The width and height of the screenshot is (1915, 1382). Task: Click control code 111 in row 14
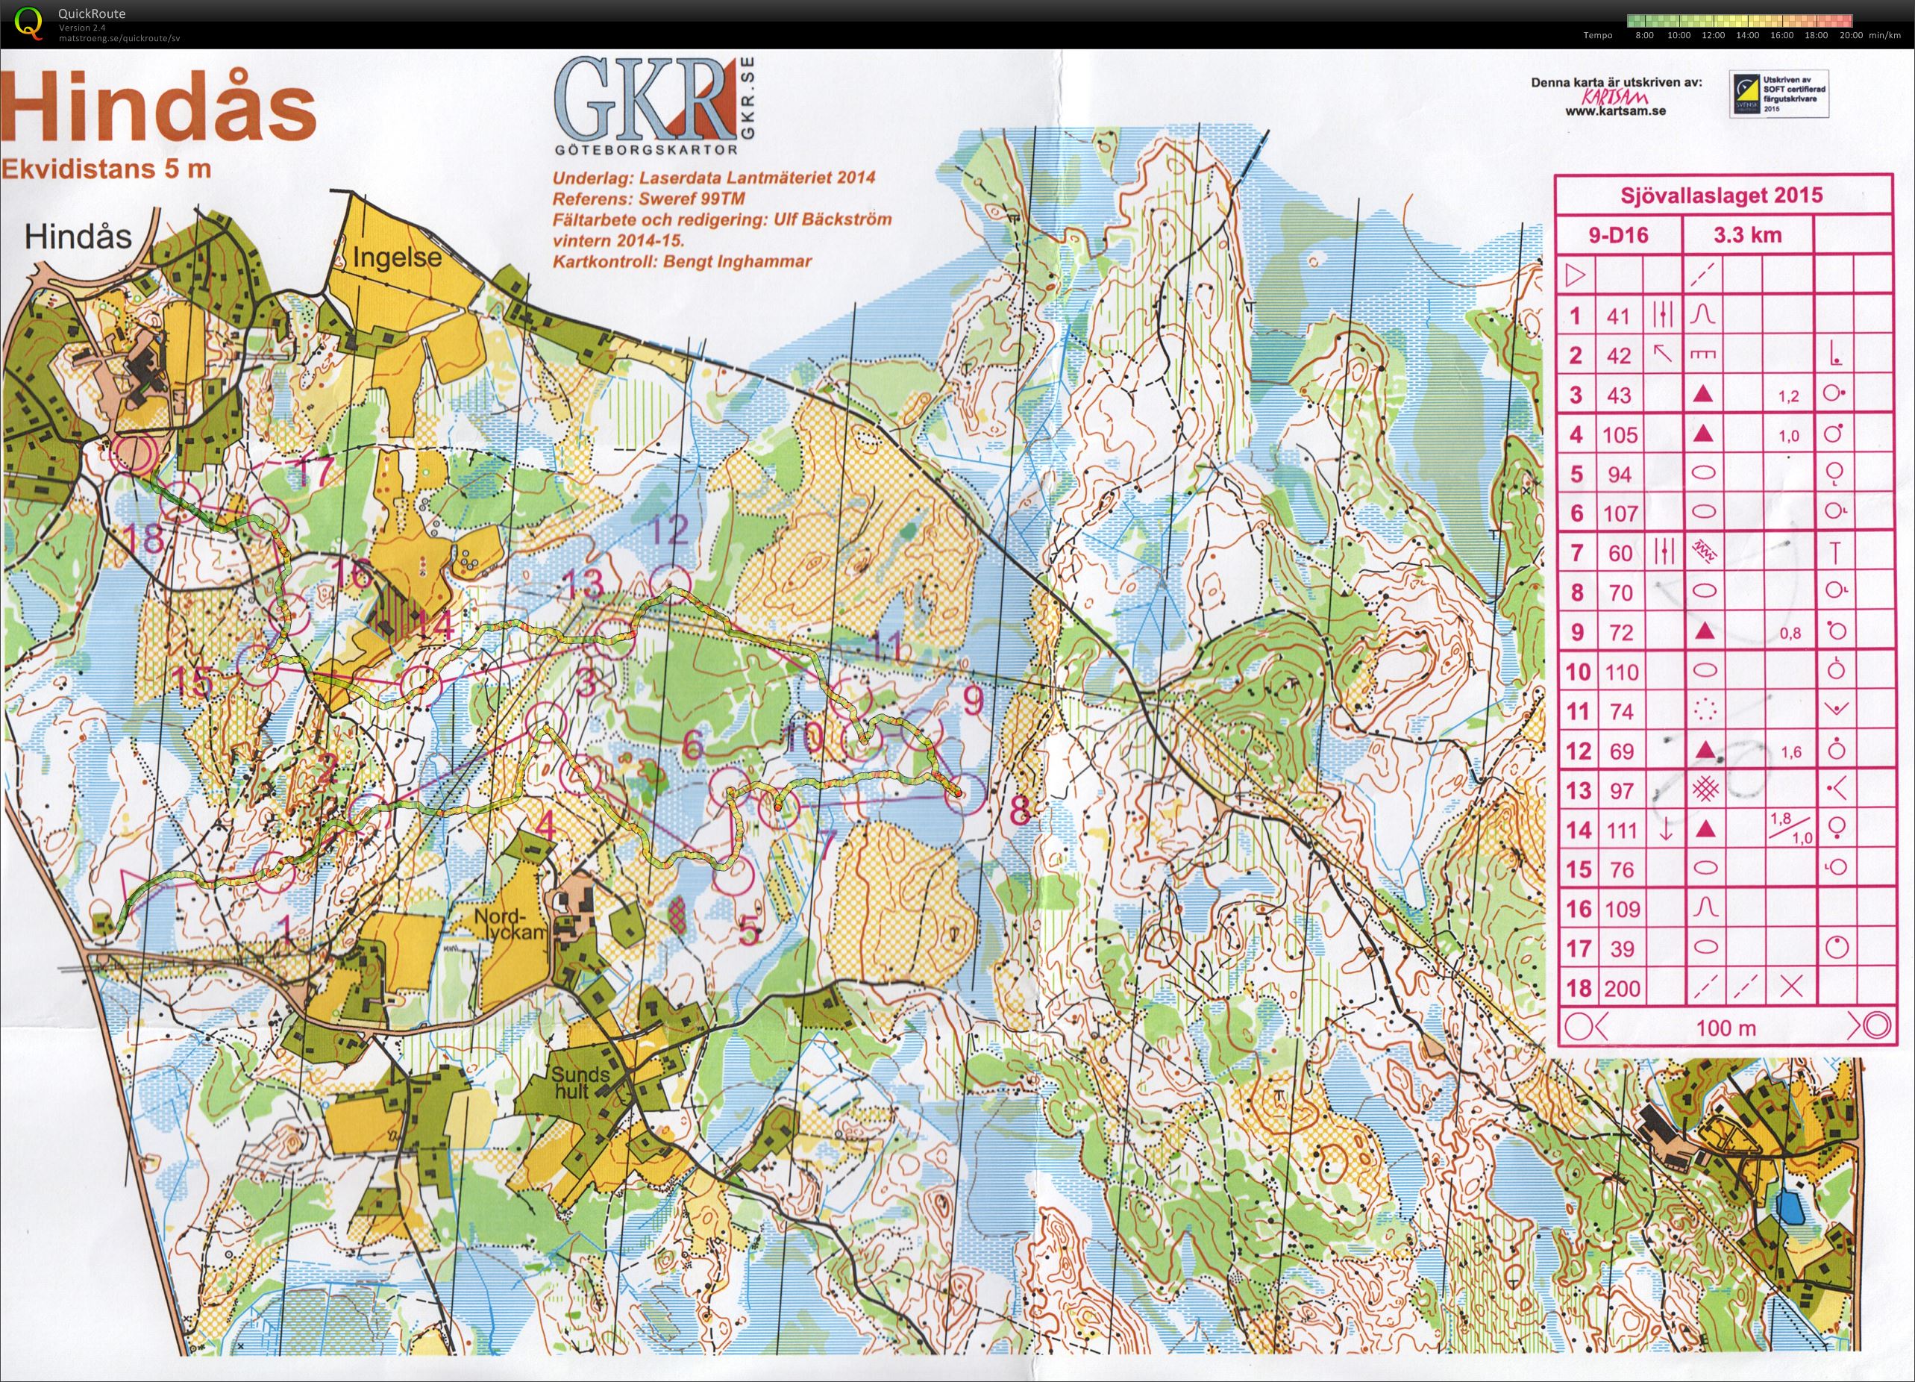[x=1621, y=831]
